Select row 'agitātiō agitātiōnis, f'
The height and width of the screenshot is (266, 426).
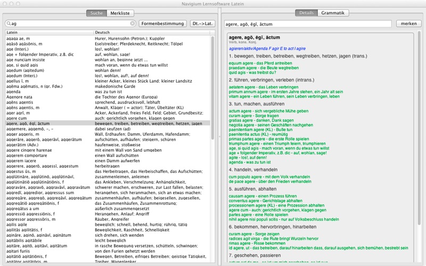[x=108, y=256]
